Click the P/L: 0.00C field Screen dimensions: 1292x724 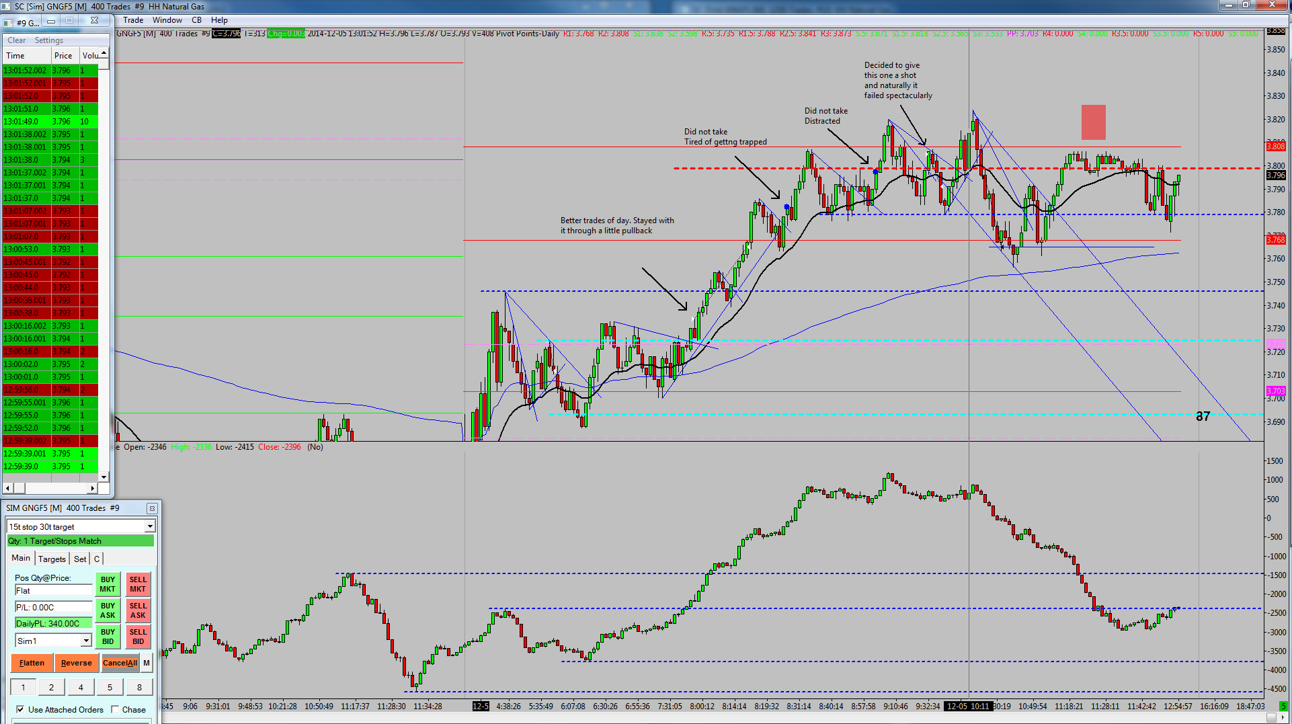(53, 607)
